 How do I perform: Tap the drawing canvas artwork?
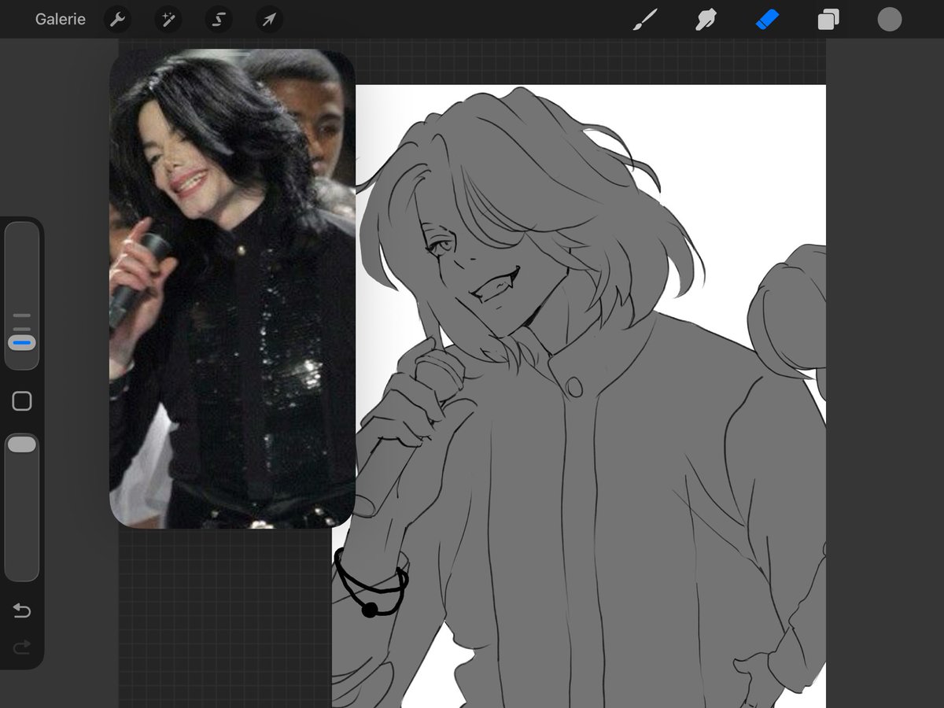click(579, 396)
